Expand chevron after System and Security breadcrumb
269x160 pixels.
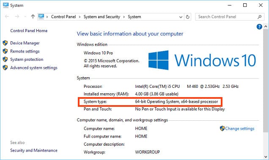click(124, 17)
